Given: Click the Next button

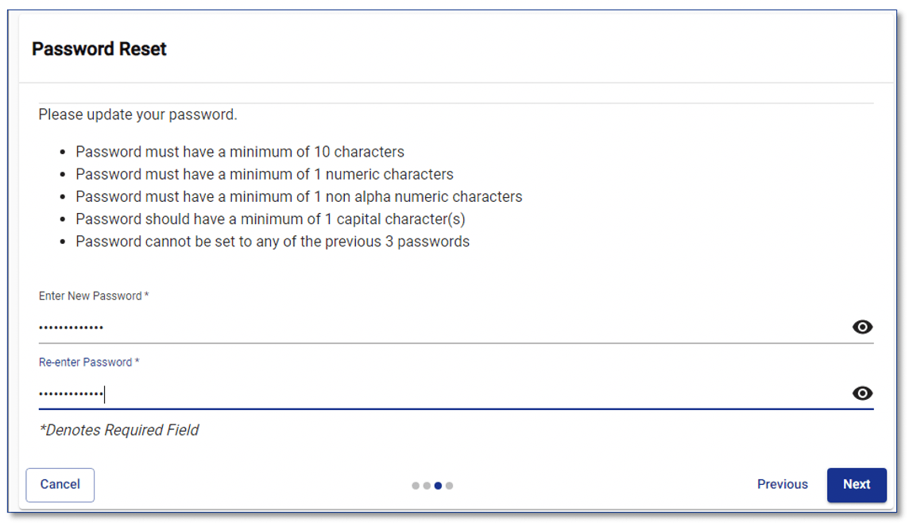Looking at the screenshot, I should [856, 485].
